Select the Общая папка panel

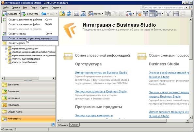tap(28, 112)
